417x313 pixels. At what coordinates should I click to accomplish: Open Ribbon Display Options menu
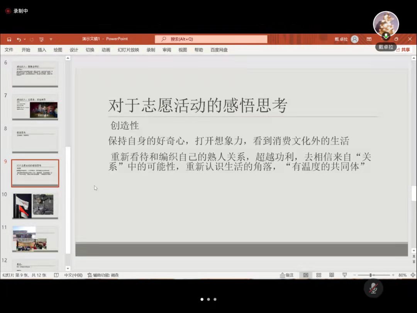369,39
